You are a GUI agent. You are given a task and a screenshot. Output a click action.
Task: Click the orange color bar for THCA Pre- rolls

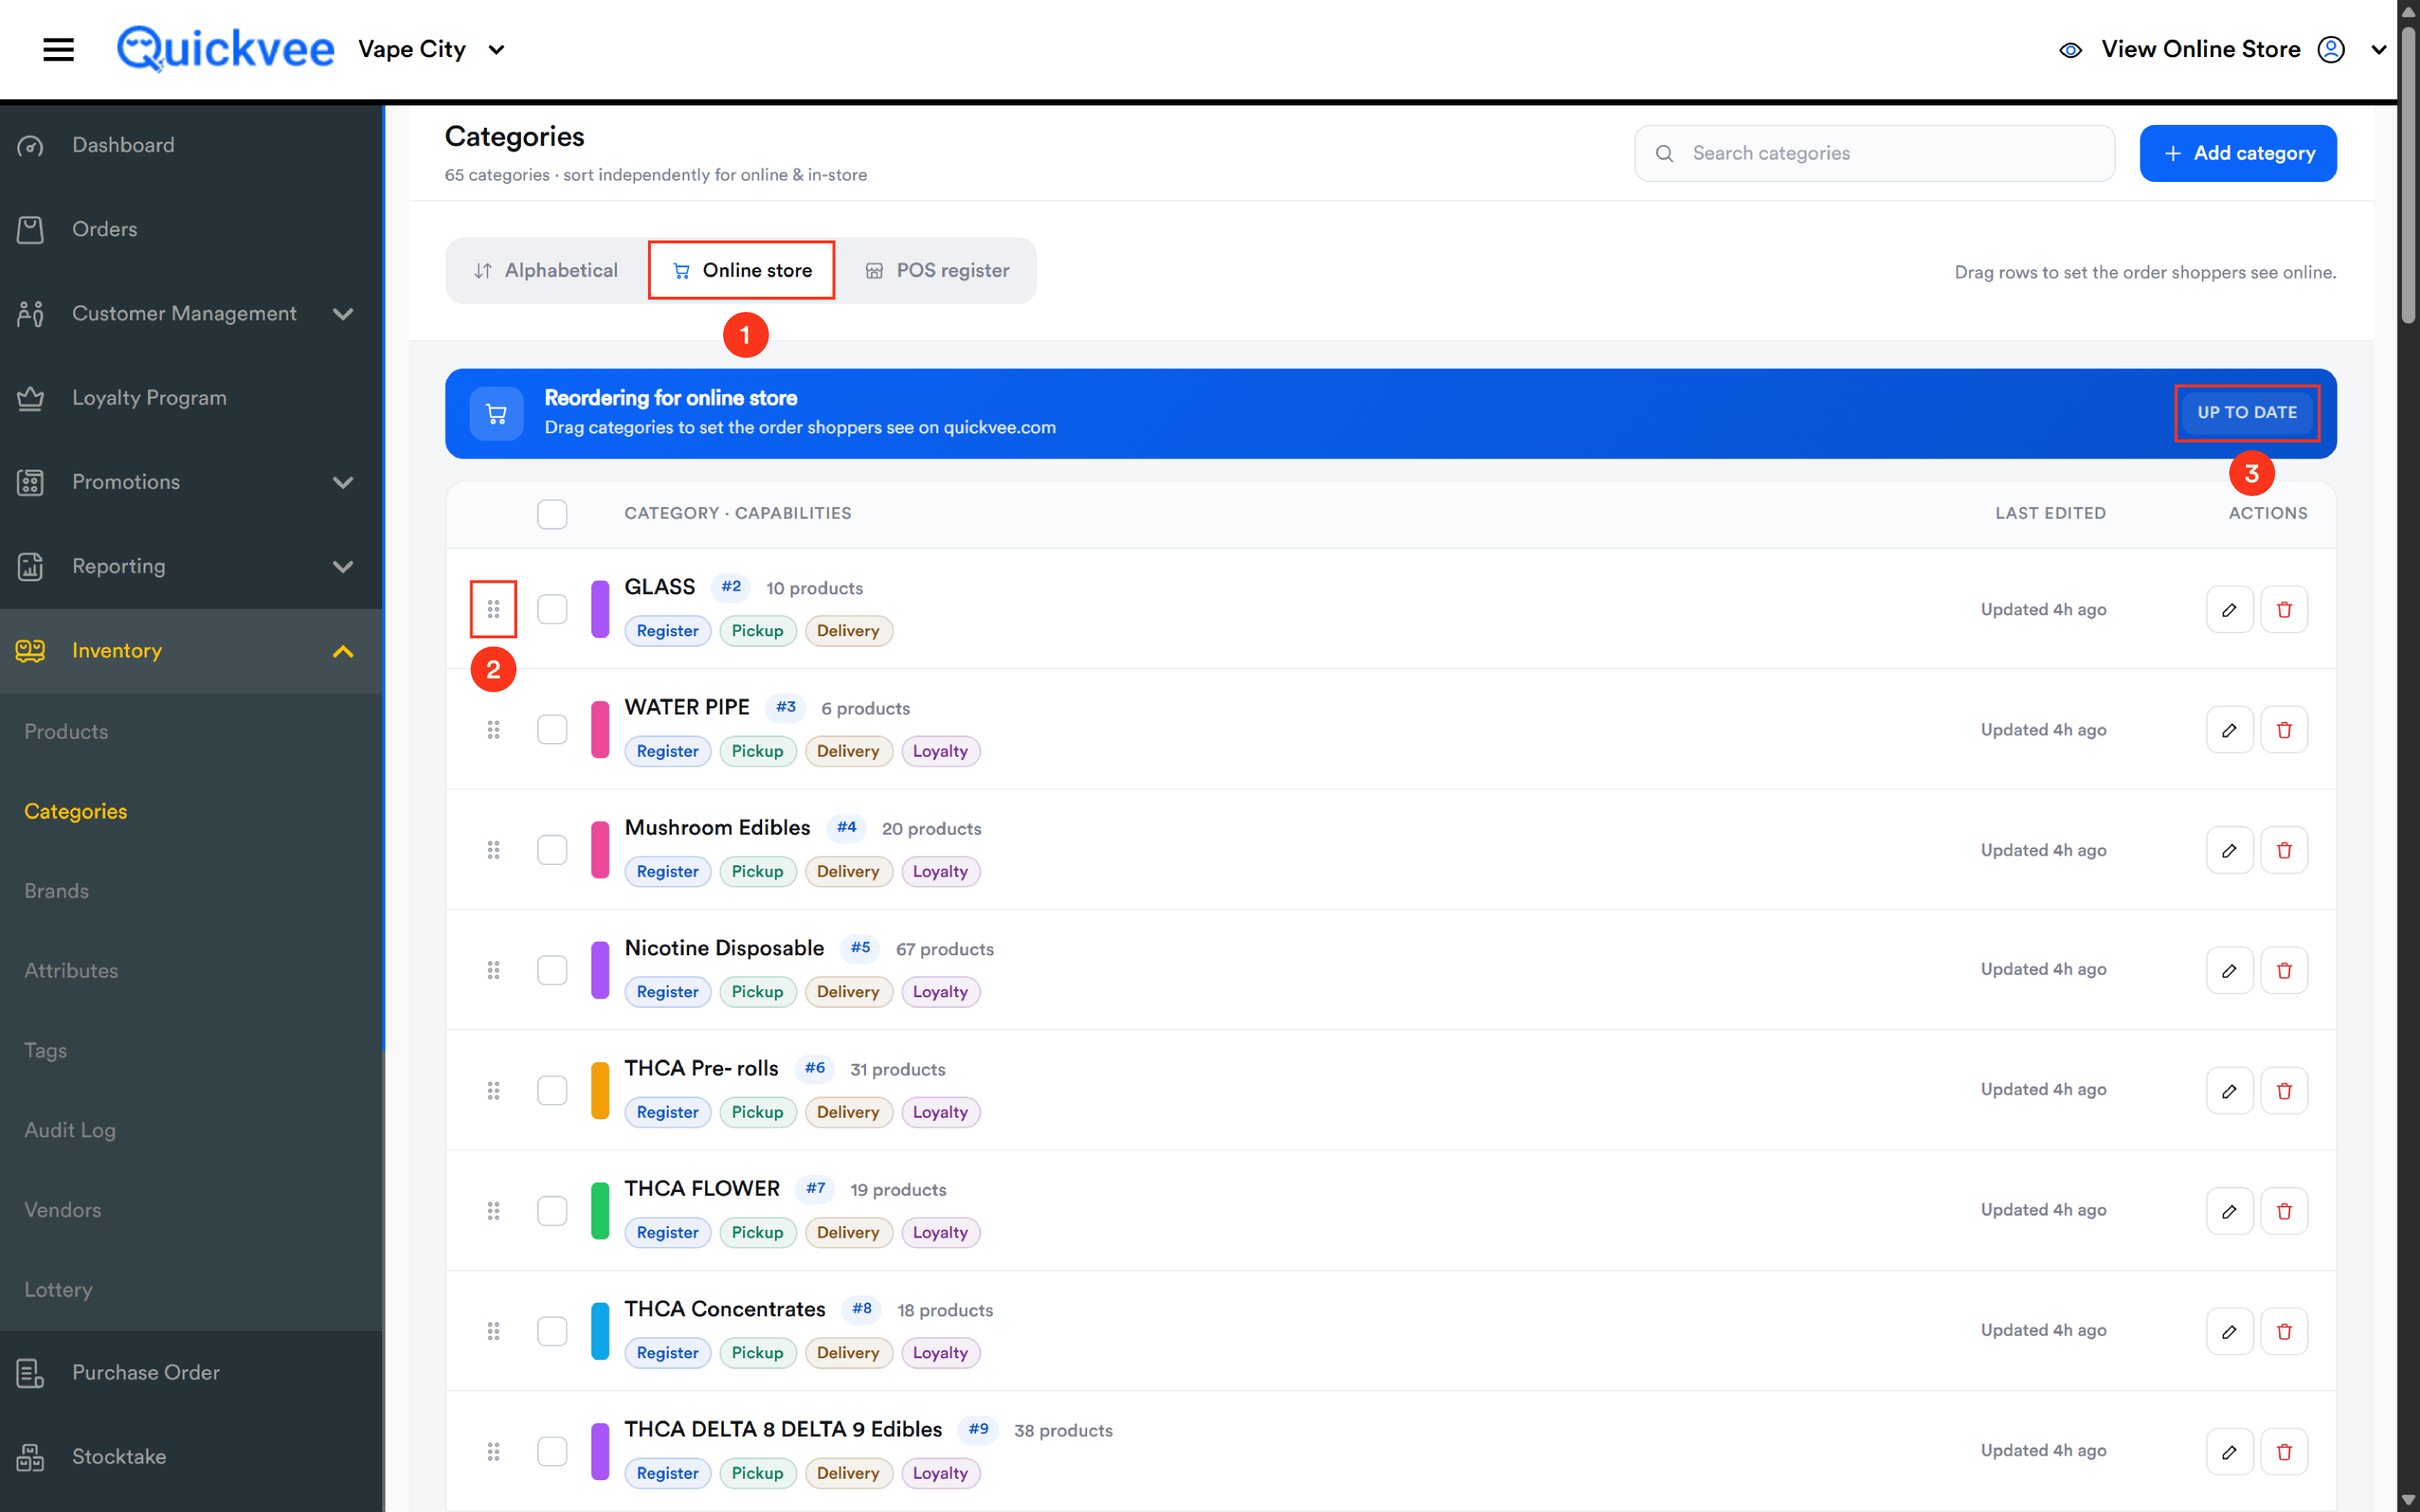[x=600, y=1090]
